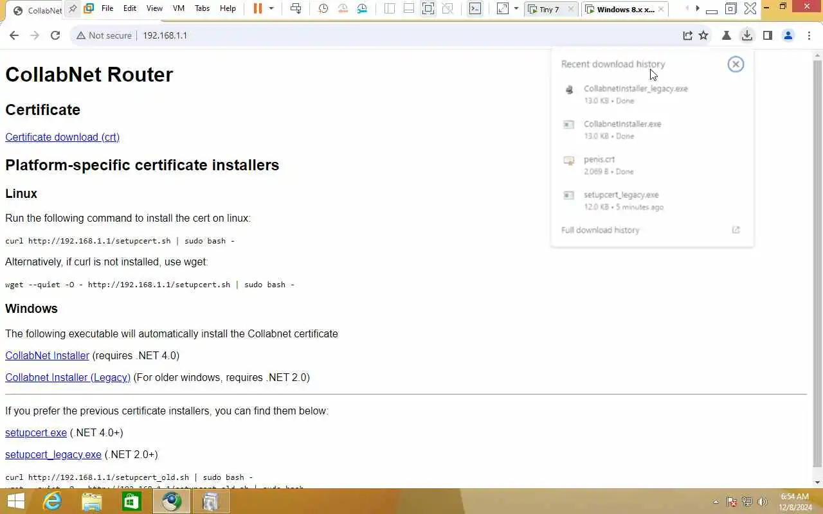Toggle the thumbnail bar panel

point(409,9)
